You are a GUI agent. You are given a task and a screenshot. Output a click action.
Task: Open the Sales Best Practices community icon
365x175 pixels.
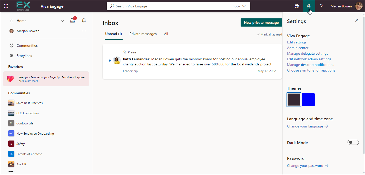pyautogui.click(x=11, y=103)
